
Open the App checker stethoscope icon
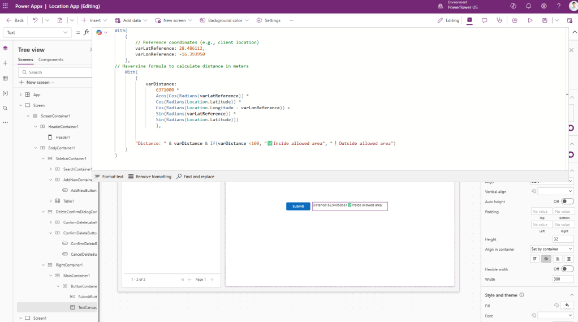[499, 20]
